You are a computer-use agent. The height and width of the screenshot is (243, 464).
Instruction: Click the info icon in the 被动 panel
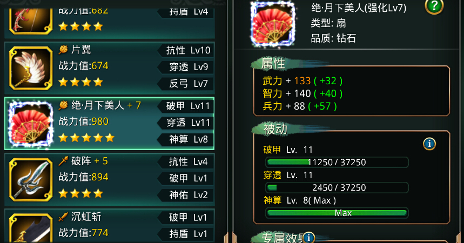click(429, 144)
